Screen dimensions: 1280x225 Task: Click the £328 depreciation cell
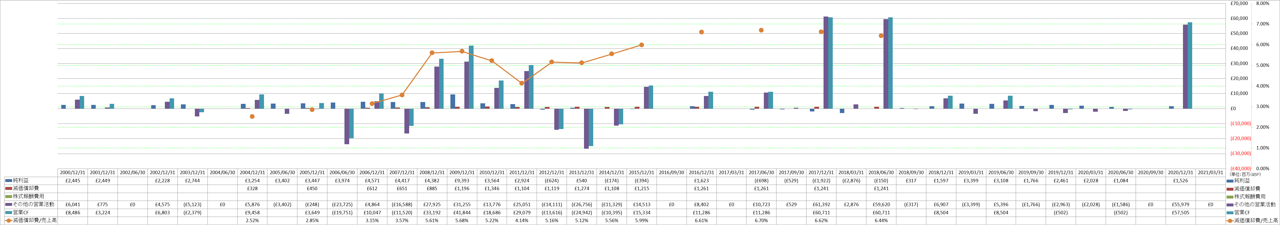click(252, 189)
